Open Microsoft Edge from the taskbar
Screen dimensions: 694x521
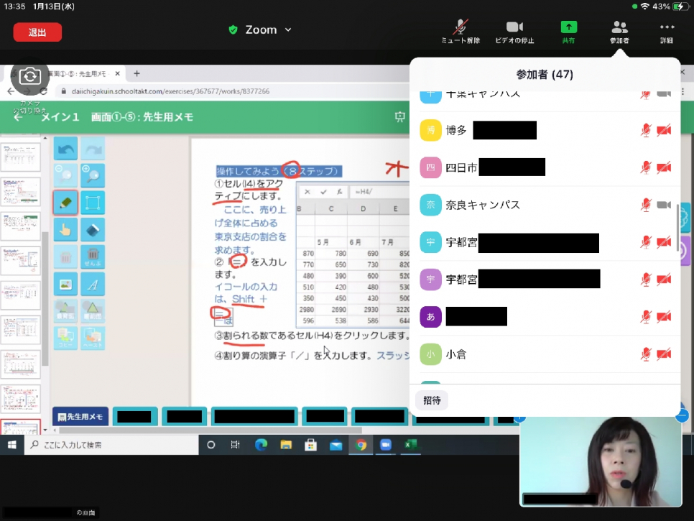(x=261, y=445)
